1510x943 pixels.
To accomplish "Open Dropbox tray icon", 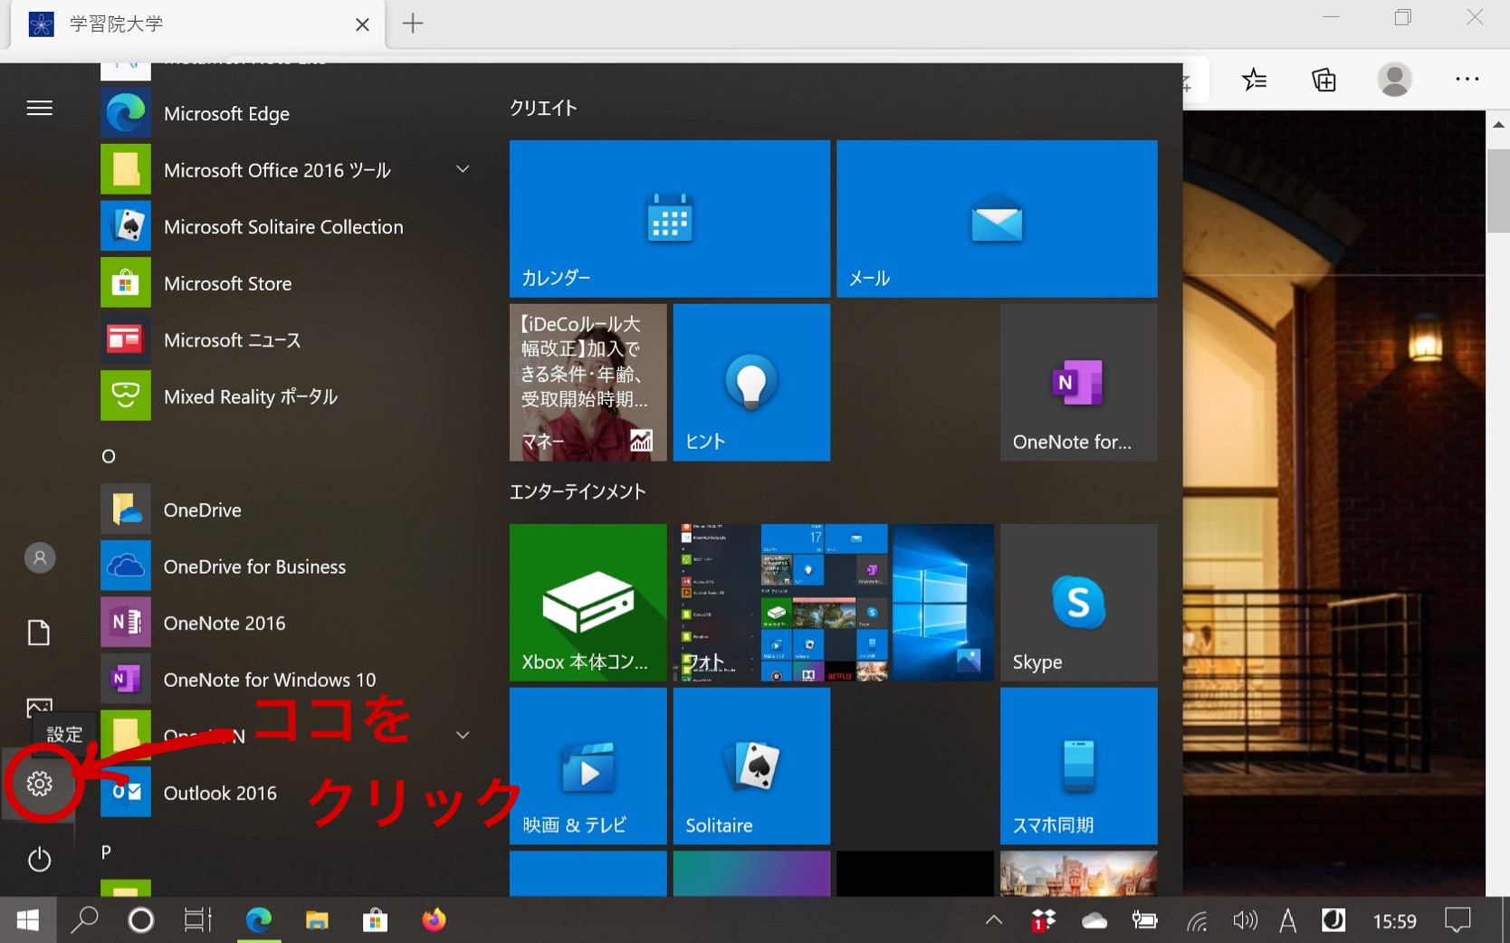I will click(1044, 920).
